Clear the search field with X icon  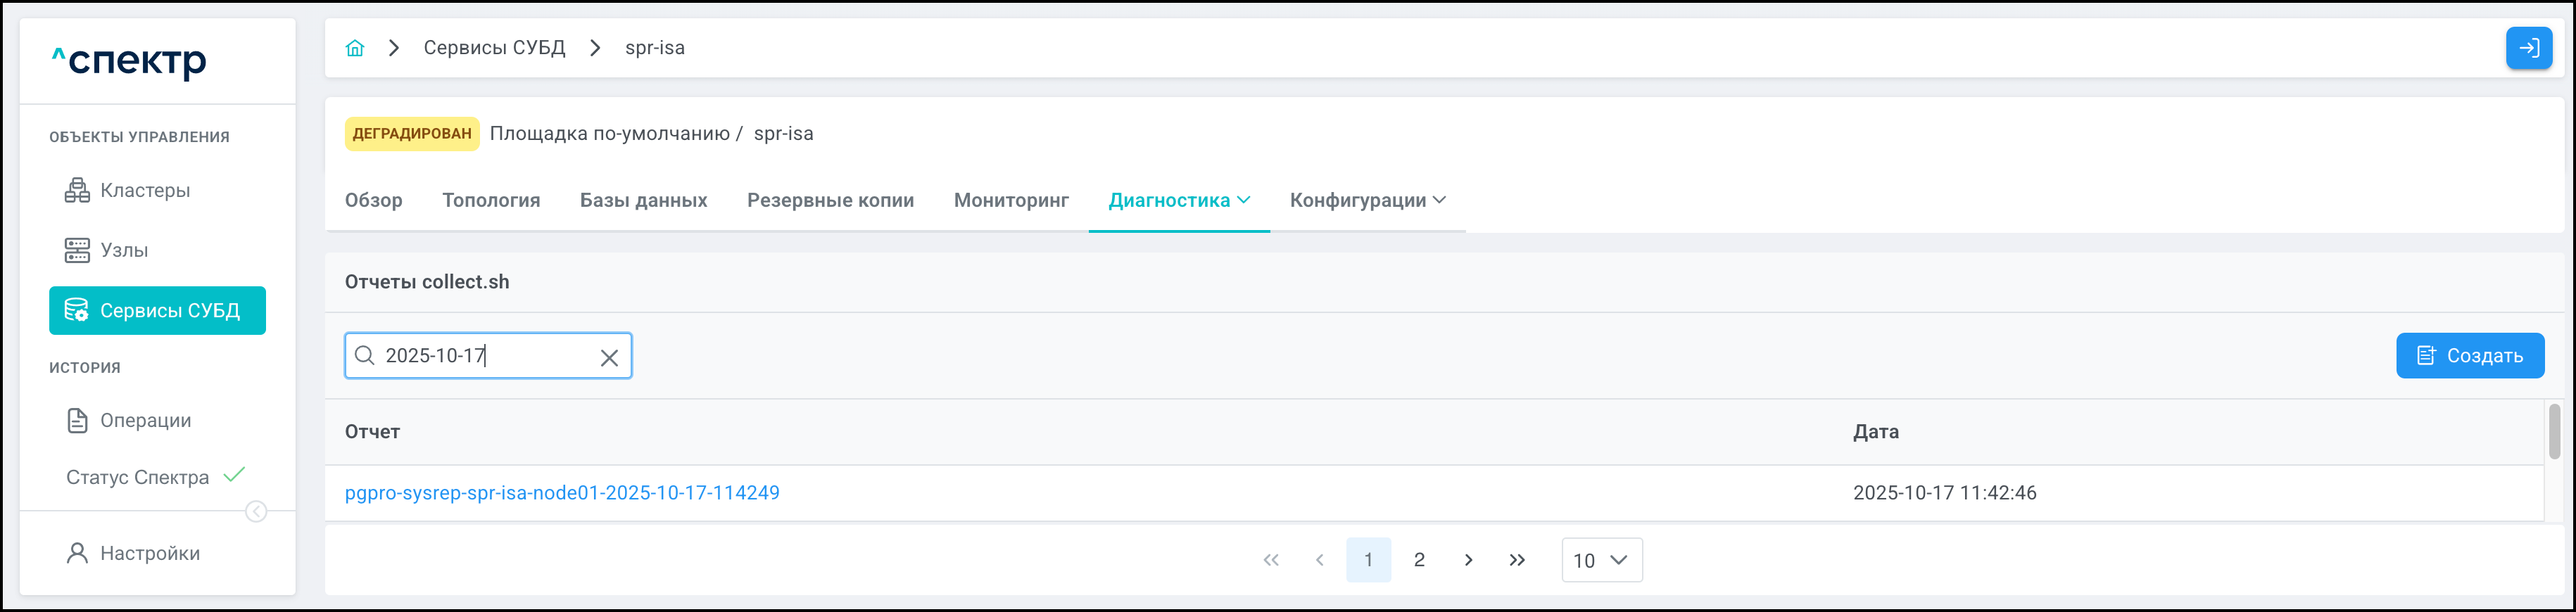pyautogui.click(x=609, y=357)
